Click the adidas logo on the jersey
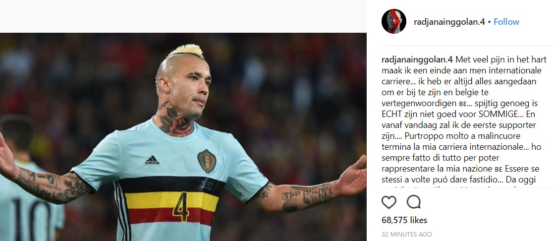The height and width of the screenshot is (241, 554). coord(152,160)
